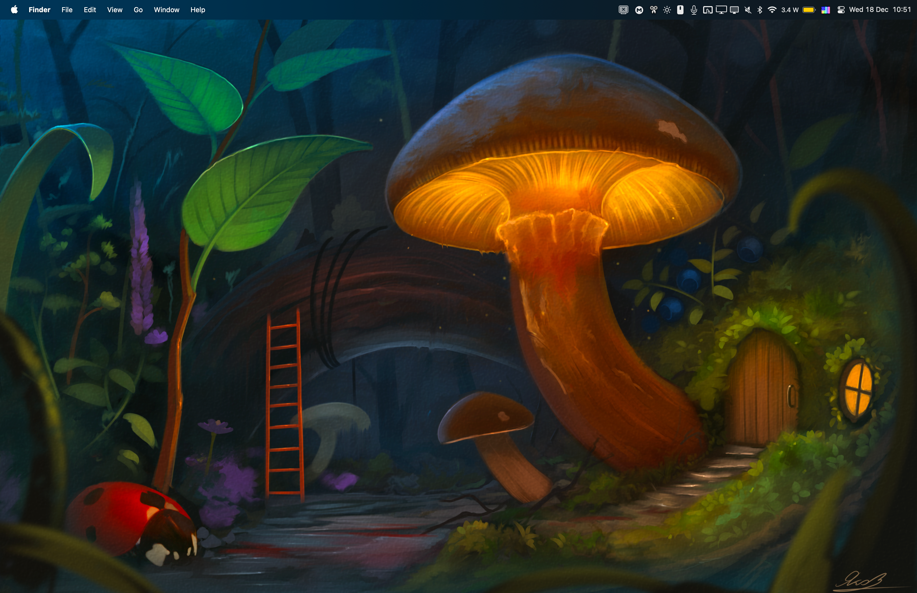Open the brightness sun icon menu
This screenshot has height=593, width=917.
[667, 10]
